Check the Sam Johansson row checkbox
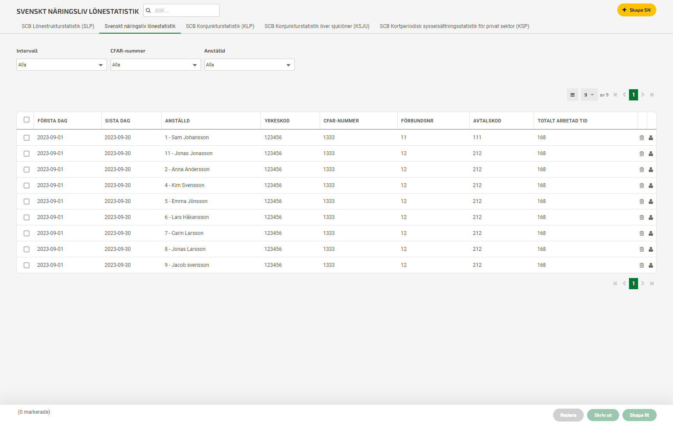The image size is (673, 428). point(26,138)
